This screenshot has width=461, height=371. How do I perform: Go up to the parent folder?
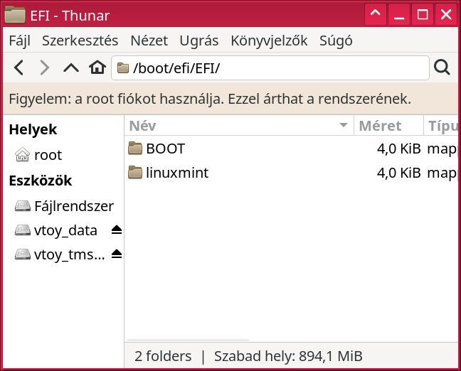71,68
